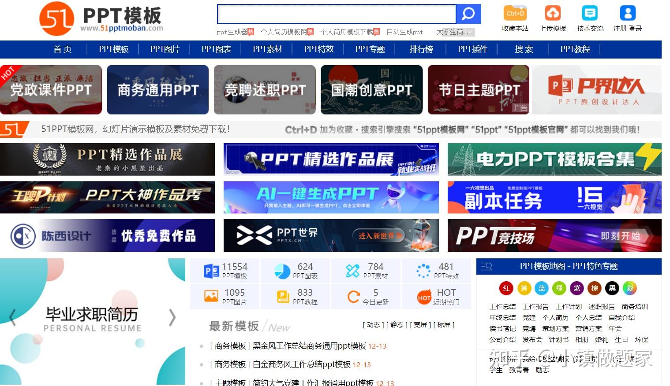Select the black (黑) color circle

612,288
